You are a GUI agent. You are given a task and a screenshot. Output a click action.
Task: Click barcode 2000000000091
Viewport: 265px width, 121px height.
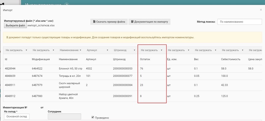coord(123,96)
